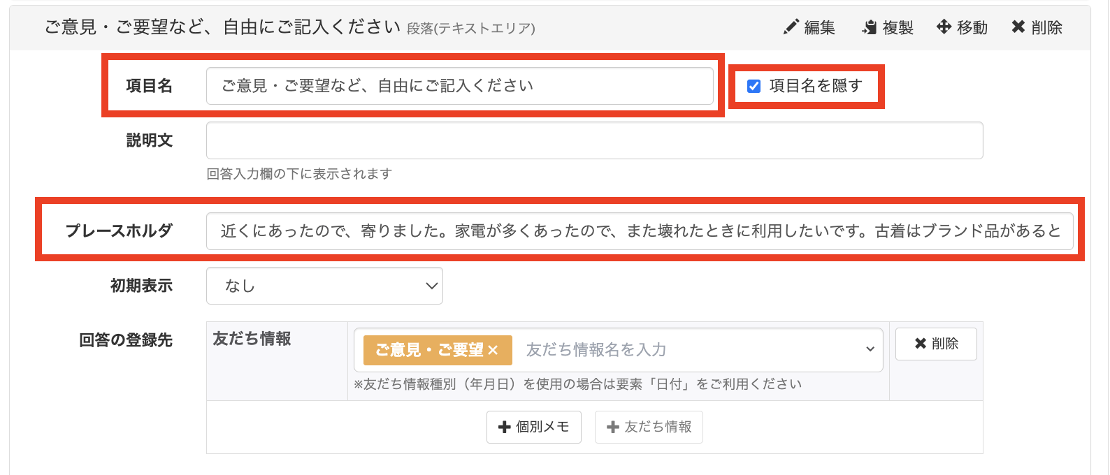This screenshot has height=475, width=1110.
Task: Click the disabled-looking 友だち情報 add button
Action: point(649,427)
